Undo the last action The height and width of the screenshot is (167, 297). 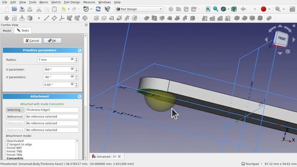pyautogui.click(x=64, y=9)
